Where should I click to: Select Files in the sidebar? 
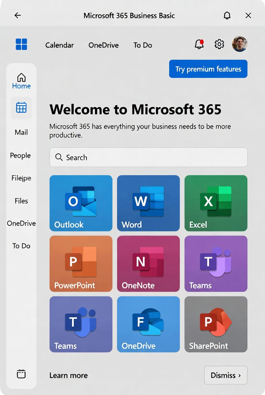tap(21, 201)
